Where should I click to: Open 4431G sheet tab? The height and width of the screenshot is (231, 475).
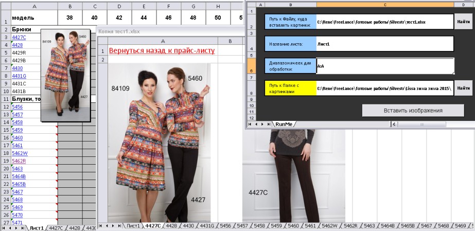207,225
